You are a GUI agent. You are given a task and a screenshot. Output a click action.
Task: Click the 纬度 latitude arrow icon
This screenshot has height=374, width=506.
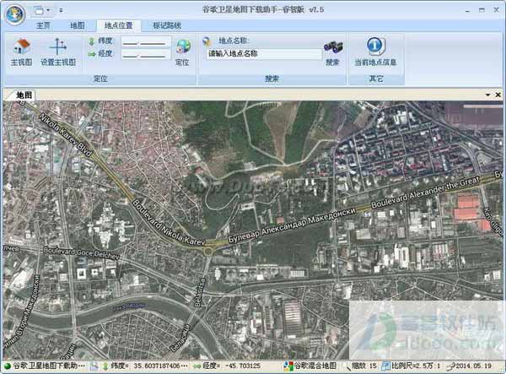(92, 41)
